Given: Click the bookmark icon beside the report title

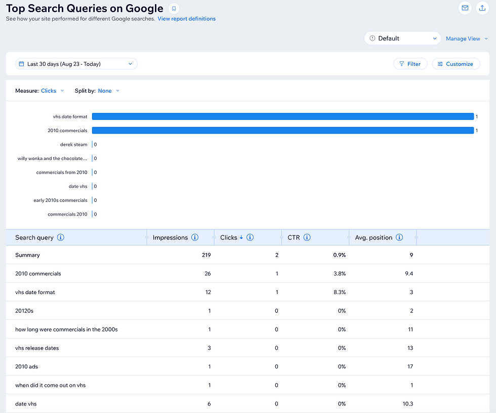Looking at the screenshot, I should click(174, 9).
